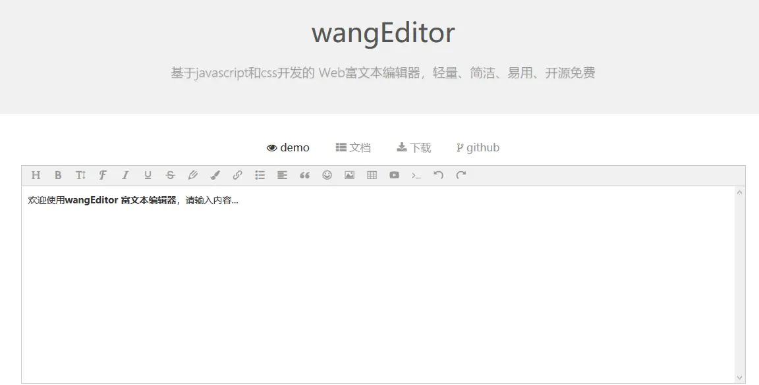Open the text color pencil tool
Viewport: 759px width, 385px height.
click(x=192, y=175)
